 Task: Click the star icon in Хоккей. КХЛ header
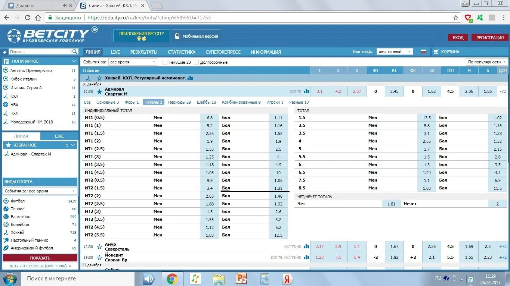pyautogui.click(x=99, y=78)
